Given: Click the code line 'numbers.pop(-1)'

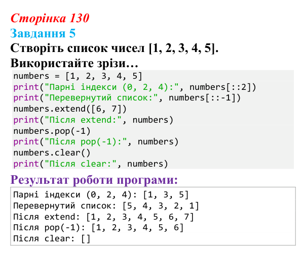Looking at the screenshot, I should pos(52,131).
